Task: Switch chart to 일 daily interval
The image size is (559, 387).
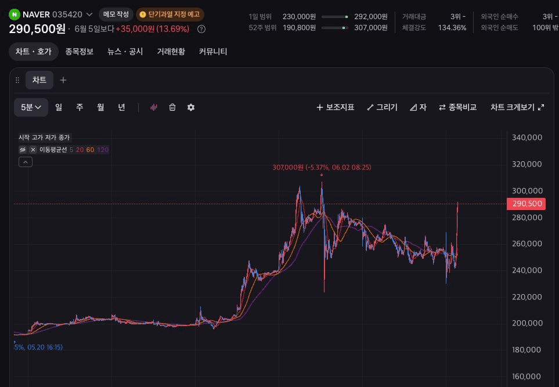Action: [x=59, y=107]
